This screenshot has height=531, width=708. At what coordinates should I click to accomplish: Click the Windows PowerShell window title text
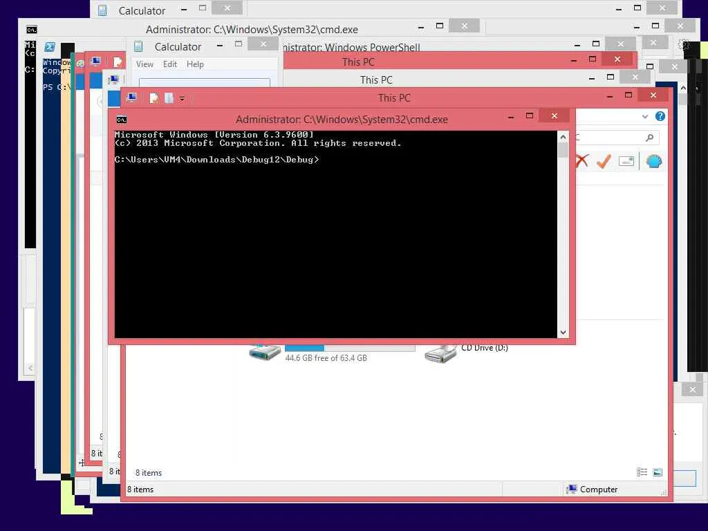pyautogui.click(x=351, y=48)
